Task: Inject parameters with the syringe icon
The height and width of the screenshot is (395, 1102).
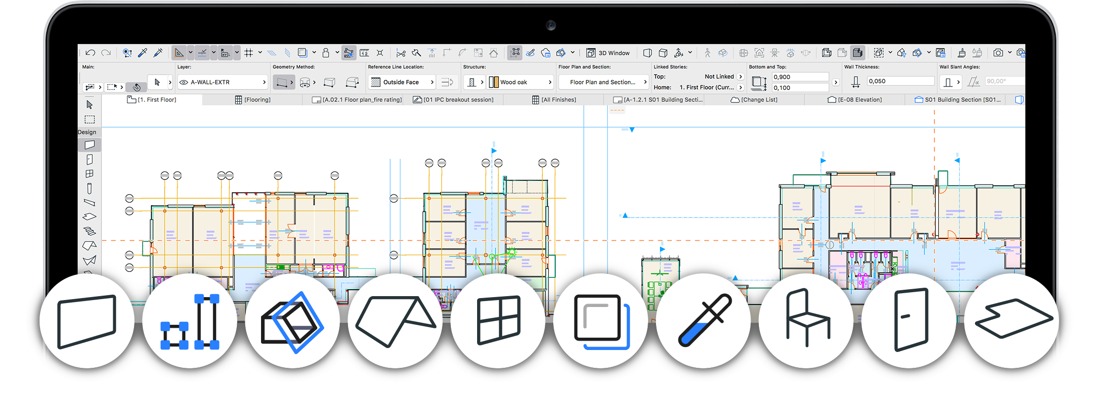Action: (158, 53)
